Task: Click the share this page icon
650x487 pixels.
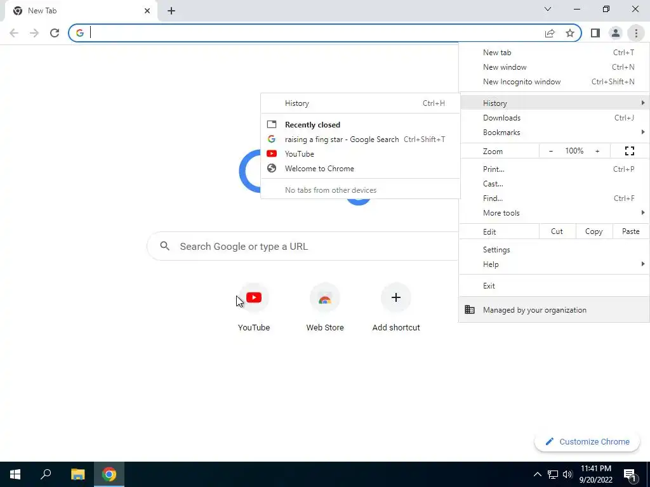Action: click(550, 33)
